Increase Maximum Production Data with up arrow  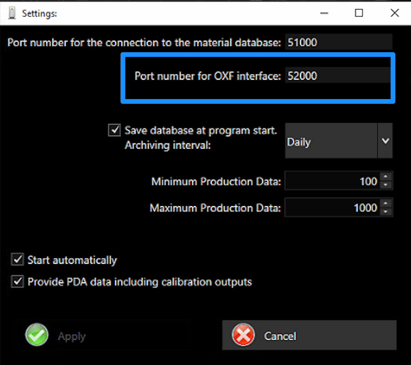point(386,203)
